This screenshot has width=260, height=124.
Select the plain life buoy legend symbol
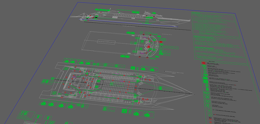208,106
